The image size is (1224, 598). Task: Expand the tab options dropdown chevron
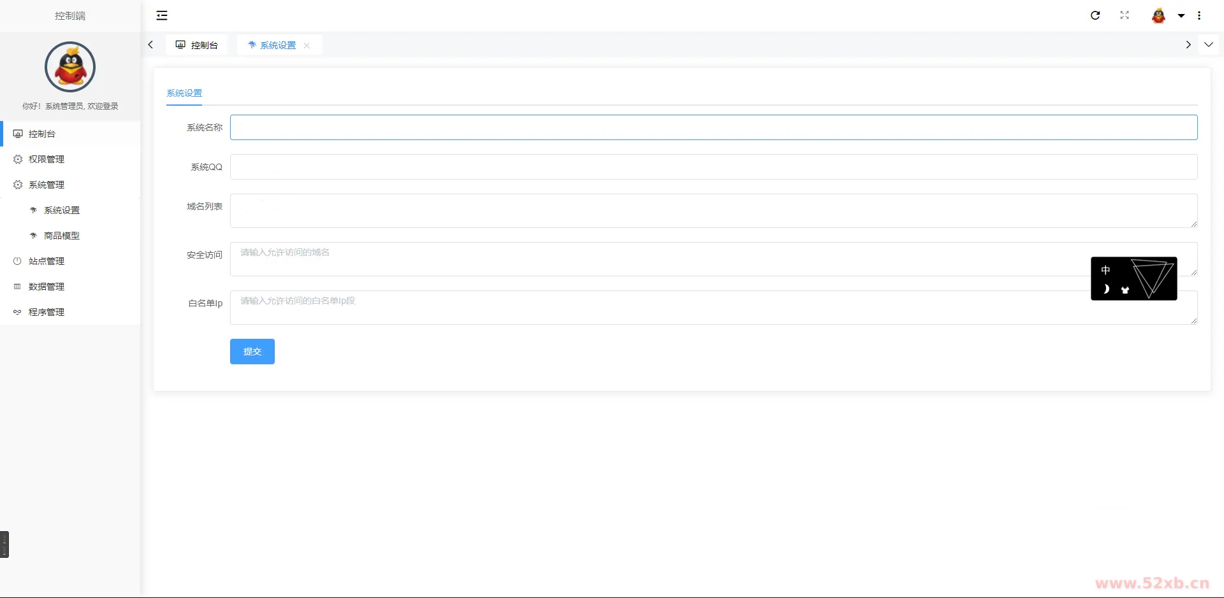[x=1209, y=45]
